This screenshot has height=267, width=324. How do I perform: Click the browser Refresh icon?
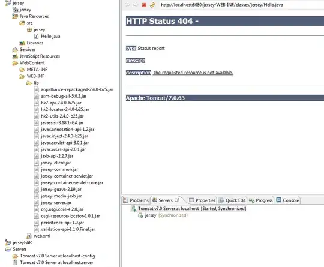pyautogui.click(x=152, y=5)
